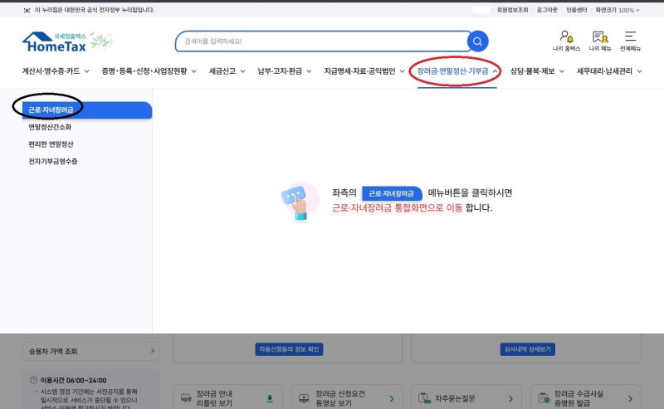Viewport: 664px width, 409px height.
Task: Click the clock icon next to 이용시간
Action: tap(33, 380)
